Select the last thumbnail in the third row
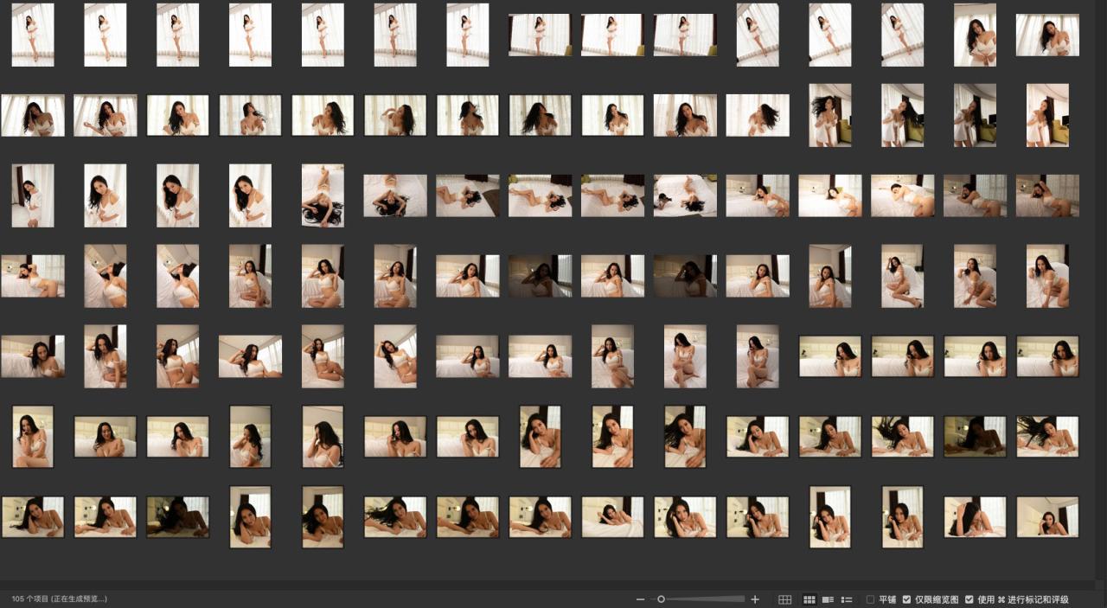This screenshot has width=1107, height=608. 1047,195
